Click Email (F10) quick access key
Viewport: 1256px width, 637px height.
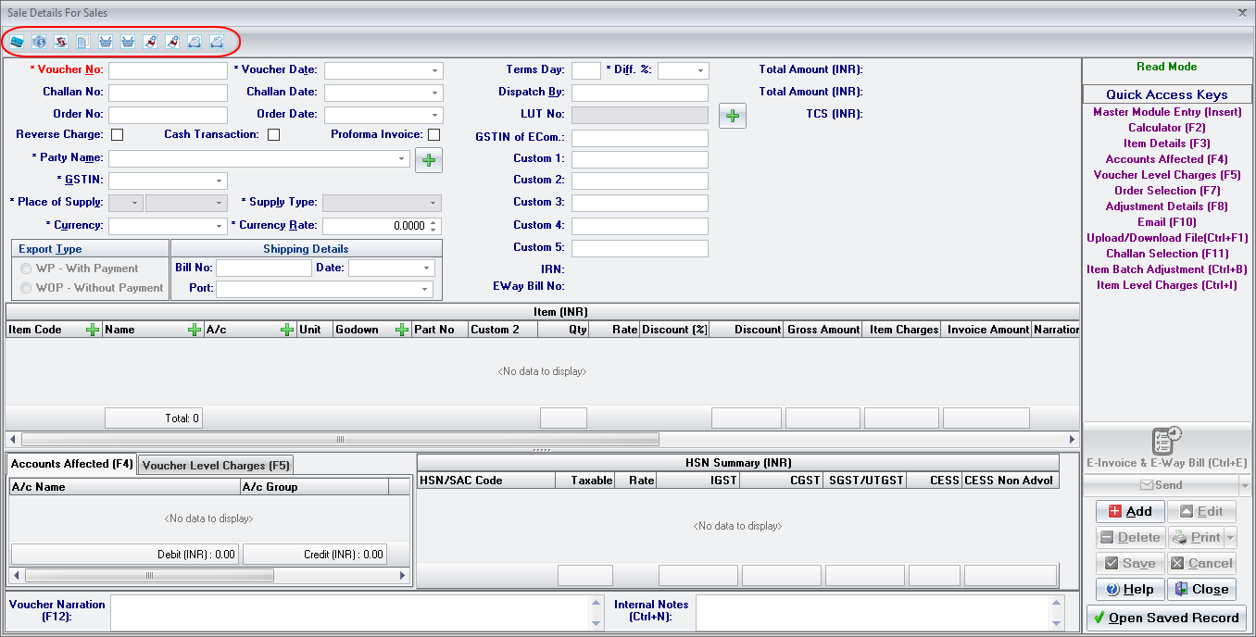pos(1167,222)
